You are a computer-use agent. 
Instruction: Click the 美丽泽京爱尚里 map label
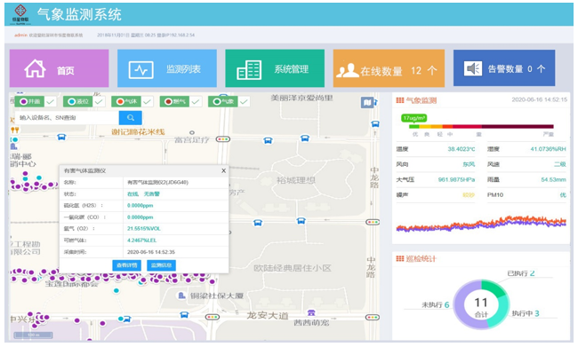click(301, 98)
